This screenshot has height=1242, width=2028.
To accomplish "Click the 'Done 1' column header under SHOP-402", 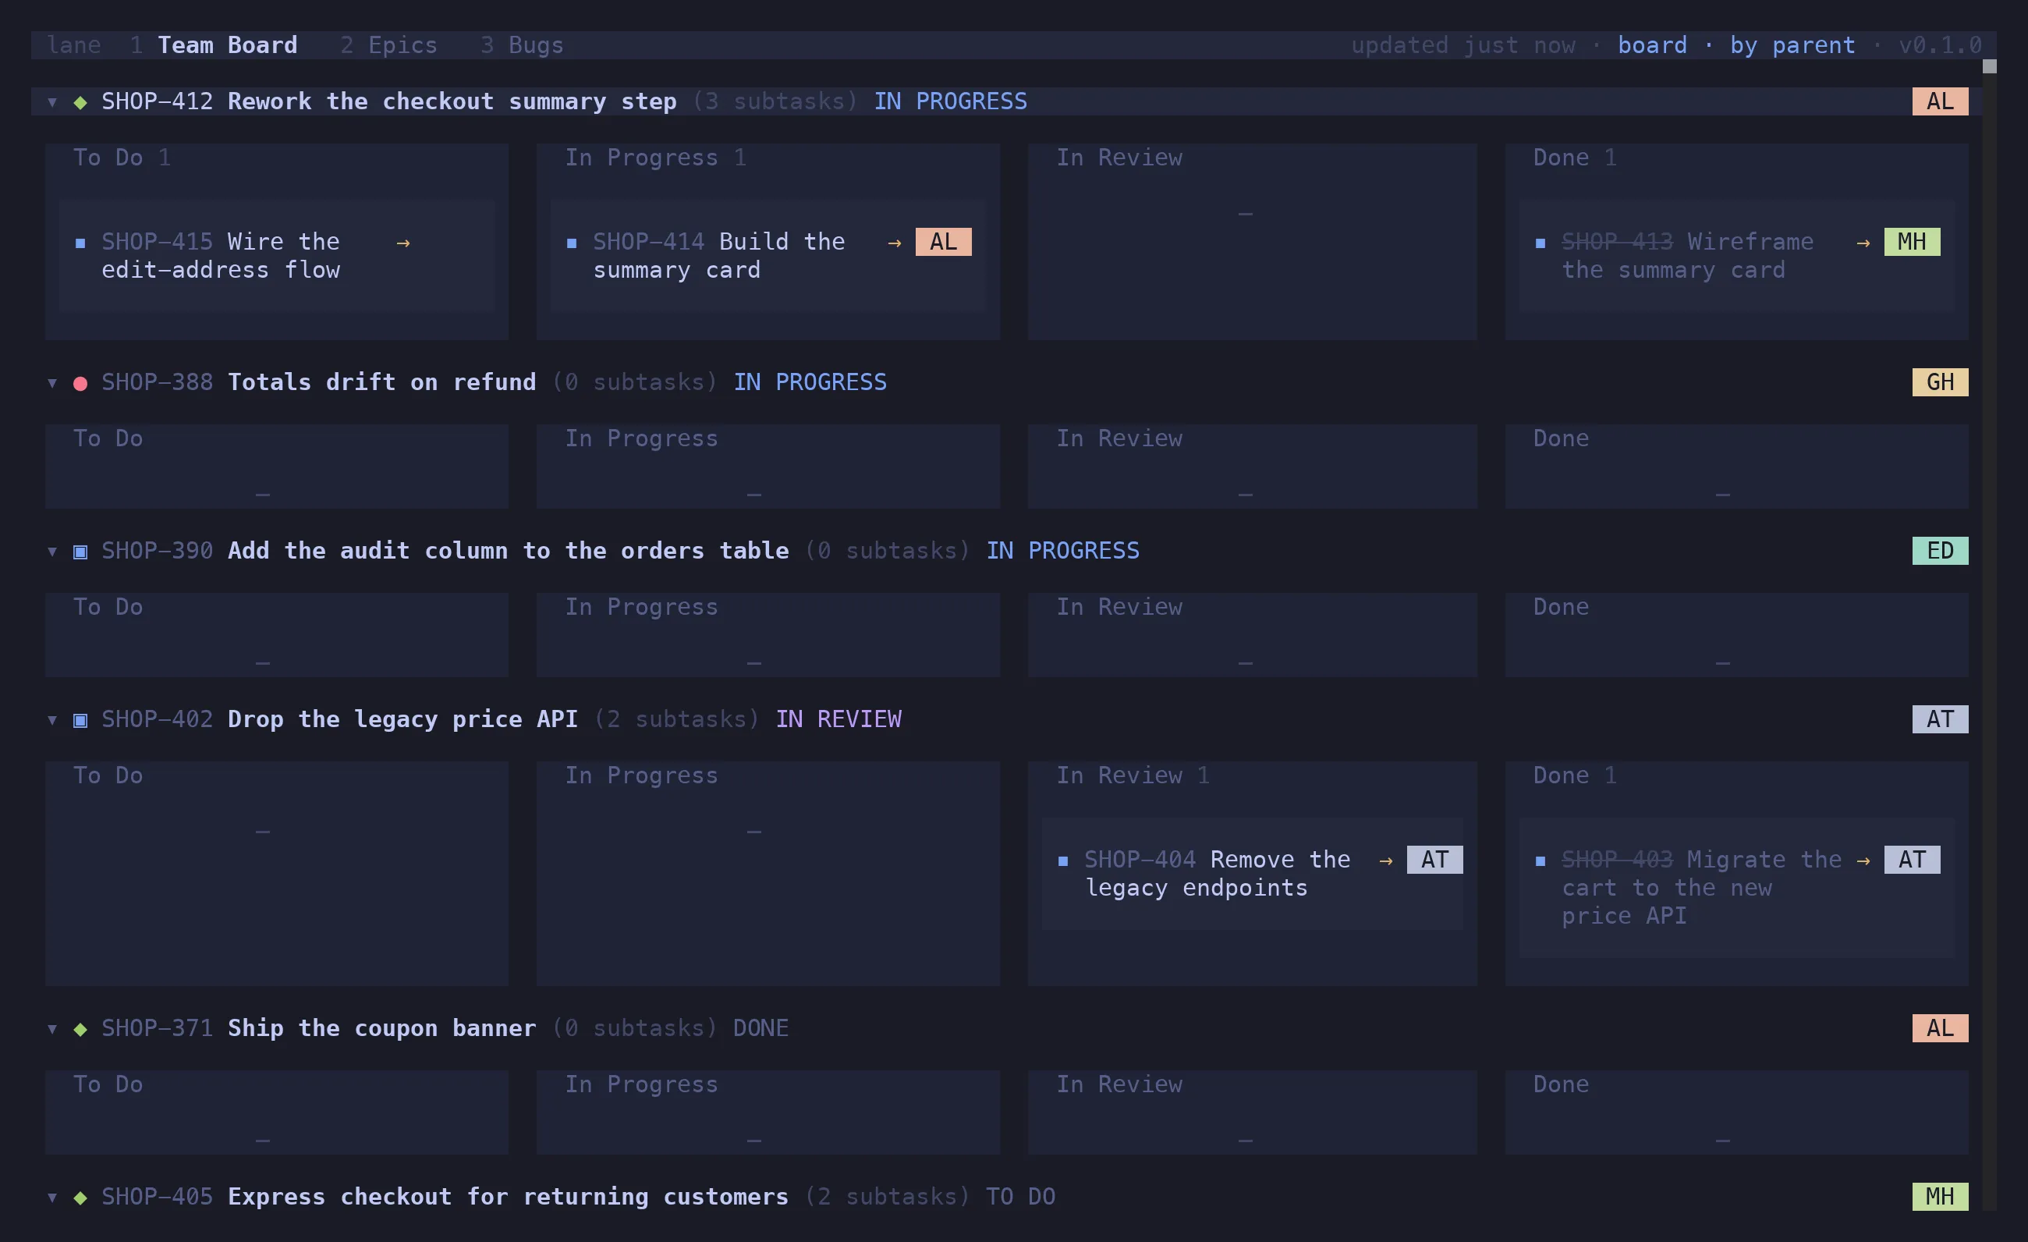I will [x=1575, y=776].
